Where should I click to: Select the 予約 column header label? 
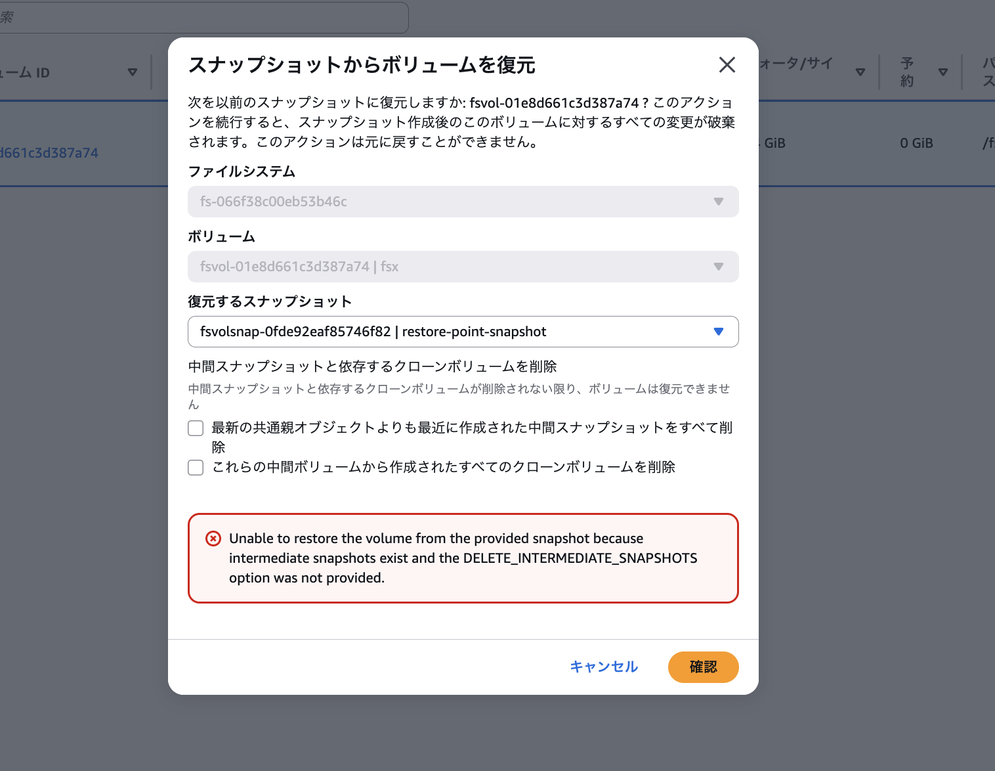pyautogui.click(x=907, y=72)
